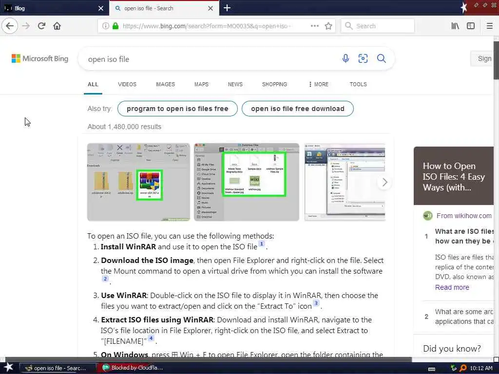Screen dimensions: 499x374
Task: Open the Mac Finder thumbnail image
Action: [247, 182]
